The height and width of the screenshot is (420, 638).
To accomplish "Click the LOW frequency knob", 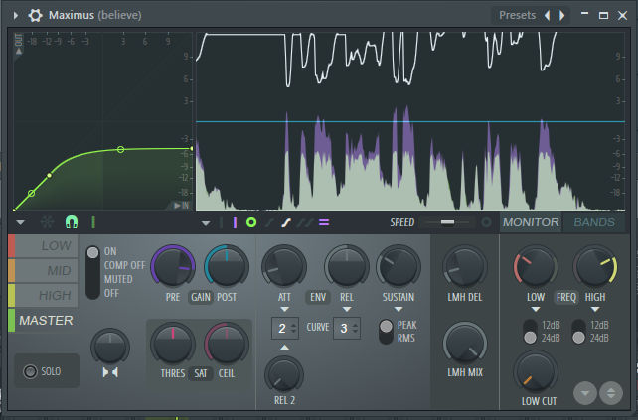I will pyautogui.click(x=536, y=266).
